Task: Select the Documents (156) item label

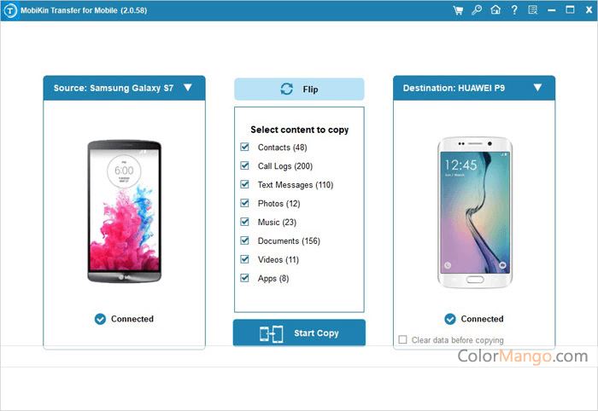Action: coord(289,241)
